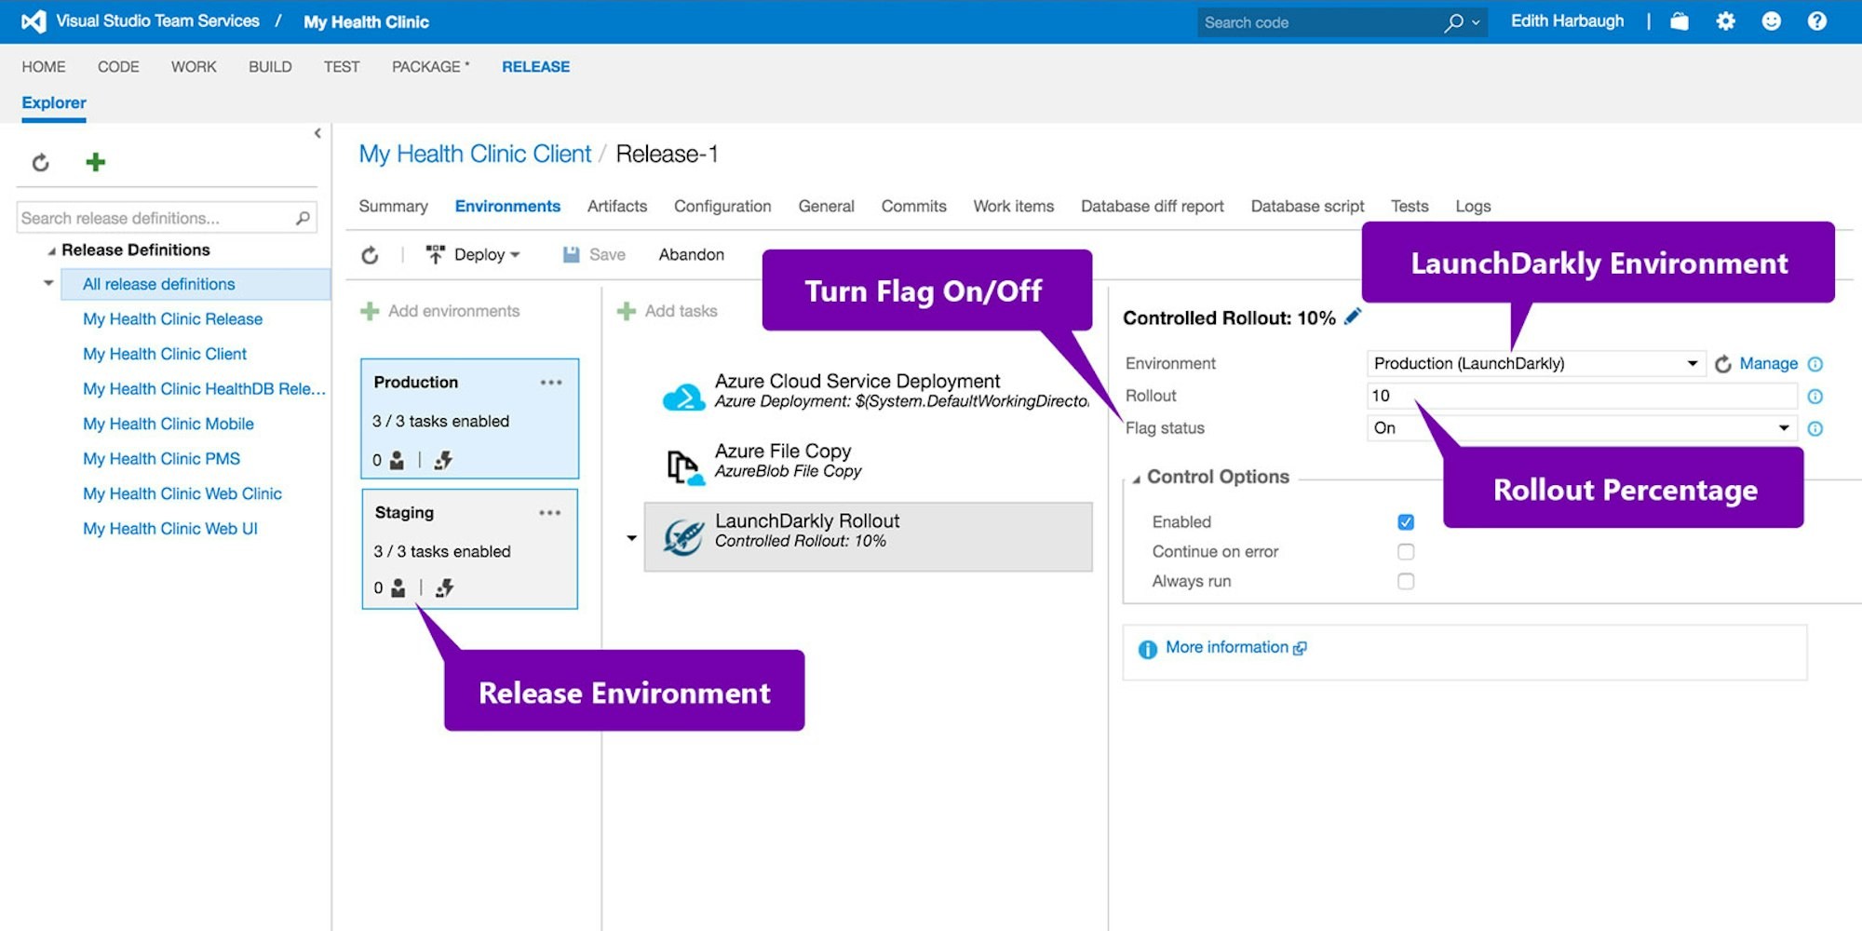This screenshot has width=1862, height=931.
Task: Click the info icon next to Rollout field
Action: 1815,397
